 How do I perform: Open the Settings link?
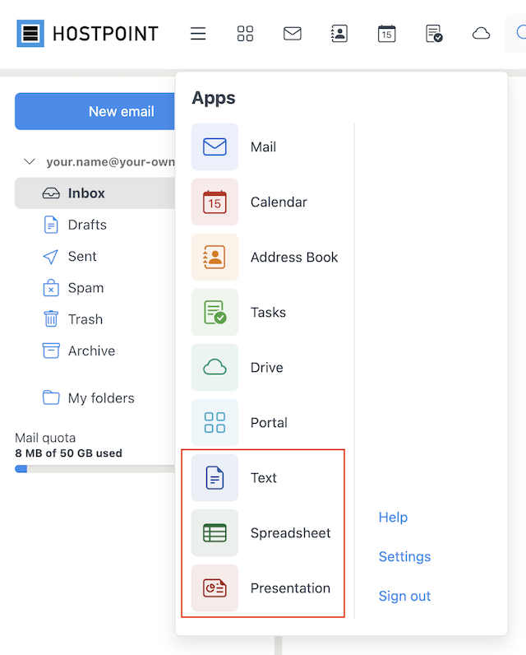(x=404, y=556)
